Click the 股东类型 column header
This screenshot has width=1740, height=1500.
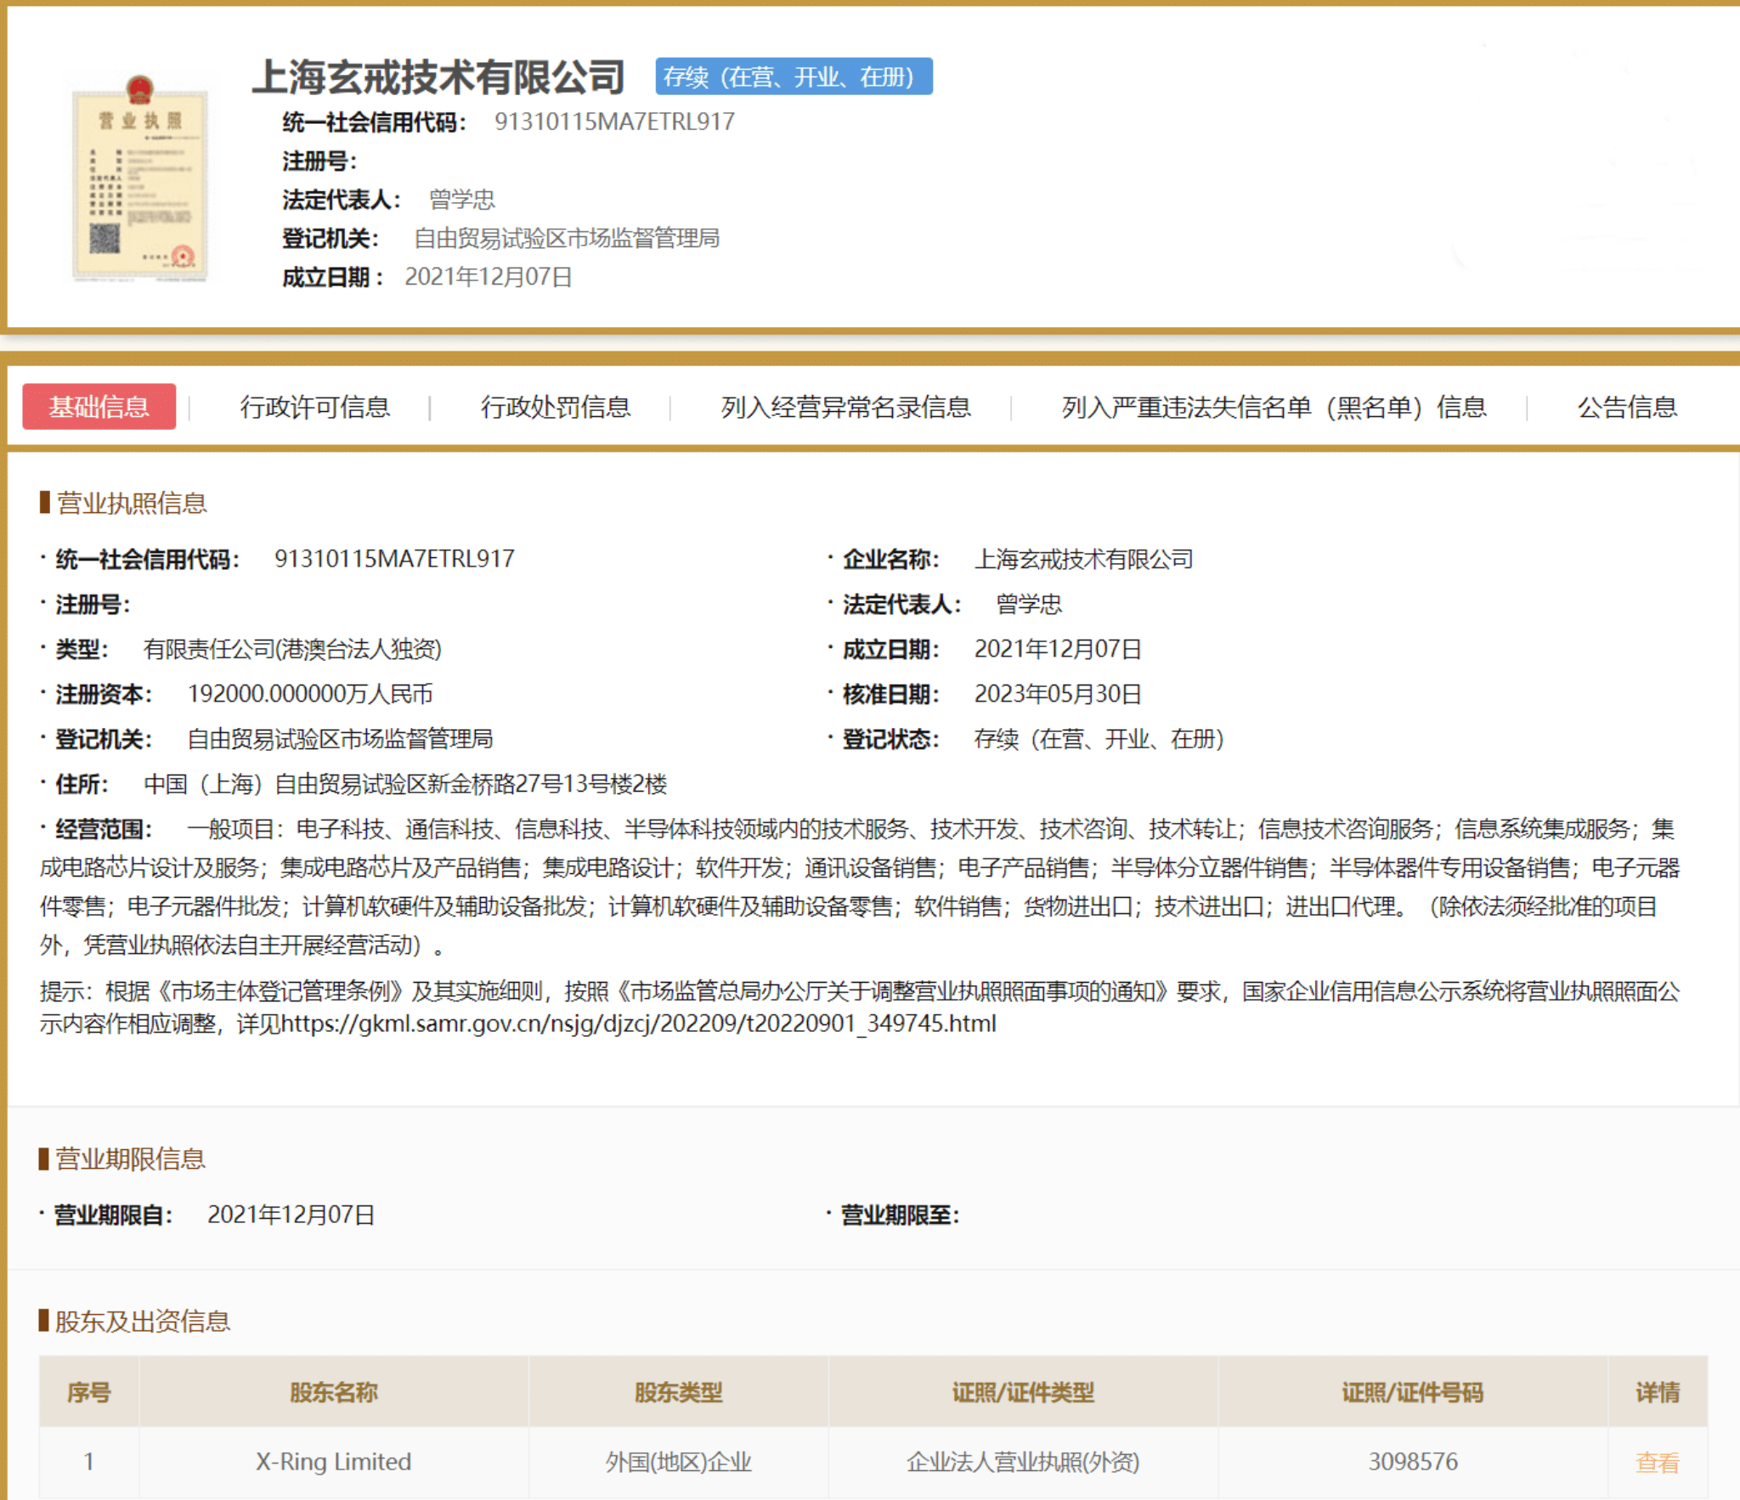(x=678, y=1392)
